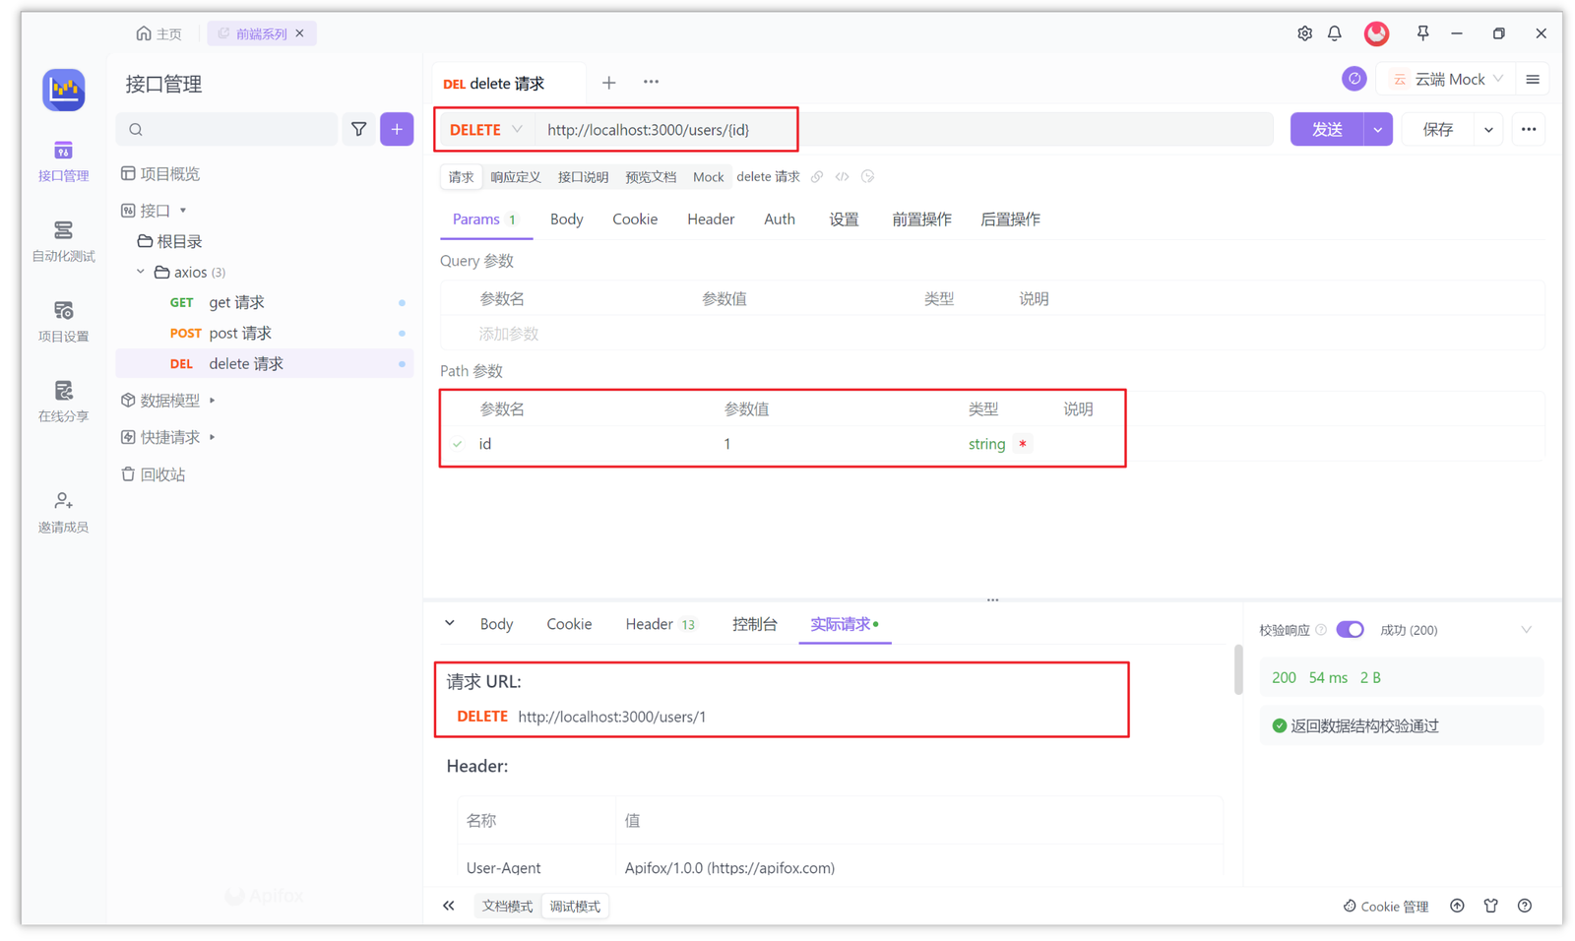Image resolution: width=1575 pixels, height=941 pixels.
Task: Switch mode to 调试模式
Action: tap(575, 906)
